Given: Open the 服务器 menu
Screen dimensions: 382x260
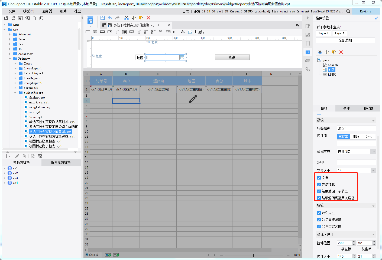Looking at the screenshot, I should [47, 11].
